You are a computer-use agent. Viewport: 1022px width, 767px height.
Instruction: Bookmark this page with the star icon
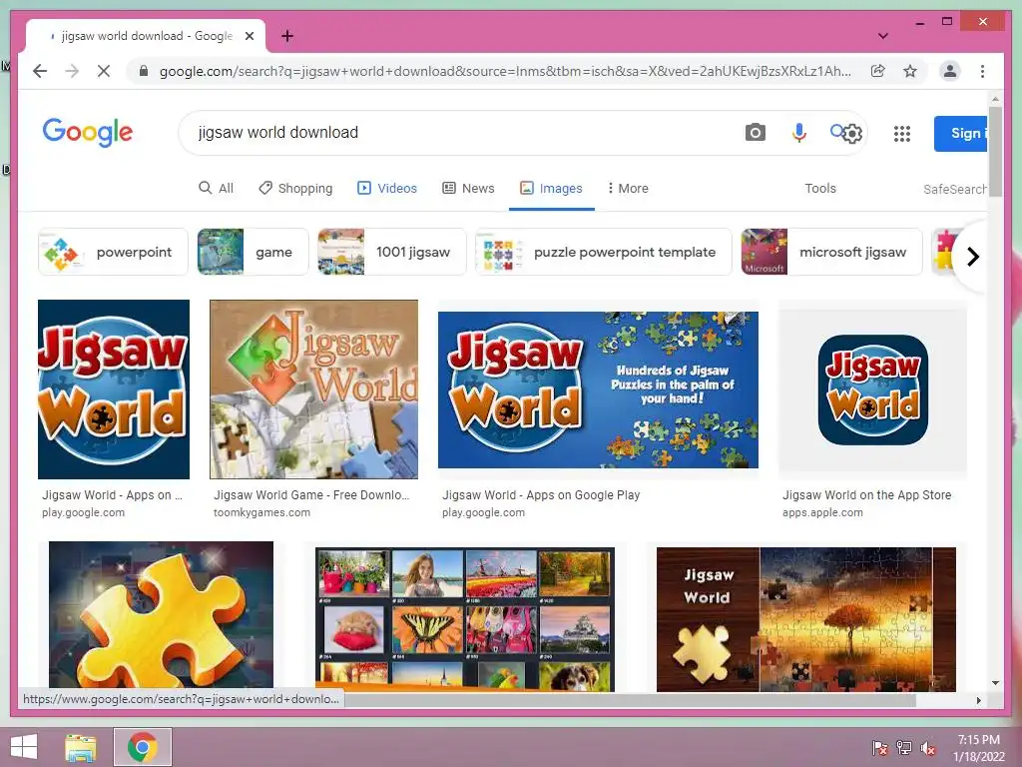tap(910, 71)
